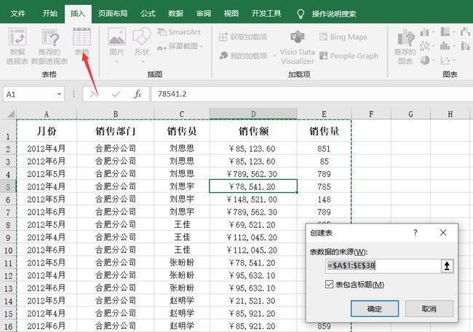Image resolution: width=473 pixels, height=332 pixels.
Task: Click the range collapse arrow in dialog
Action: coord(447,266)
